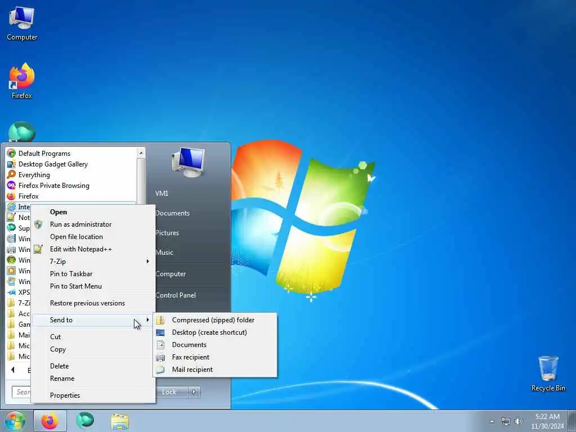The image size is (576, 432).
Task: Open the green globe app on taskbar
Action: click(x=85, y=421)
